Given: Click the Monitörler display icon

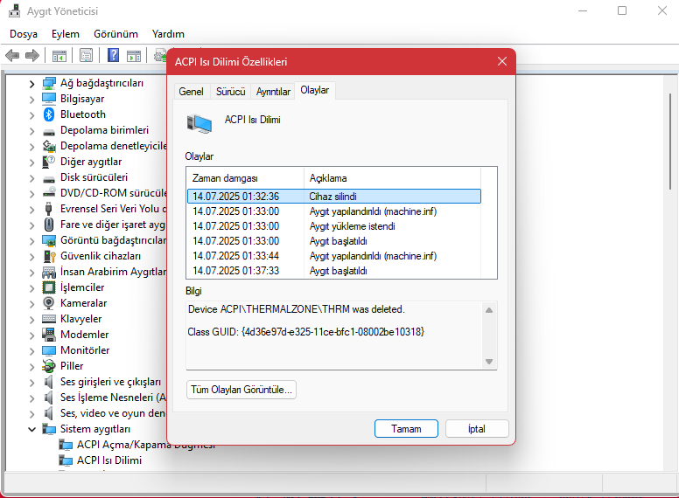Looking at the screenshot, I should click(49, 350).
